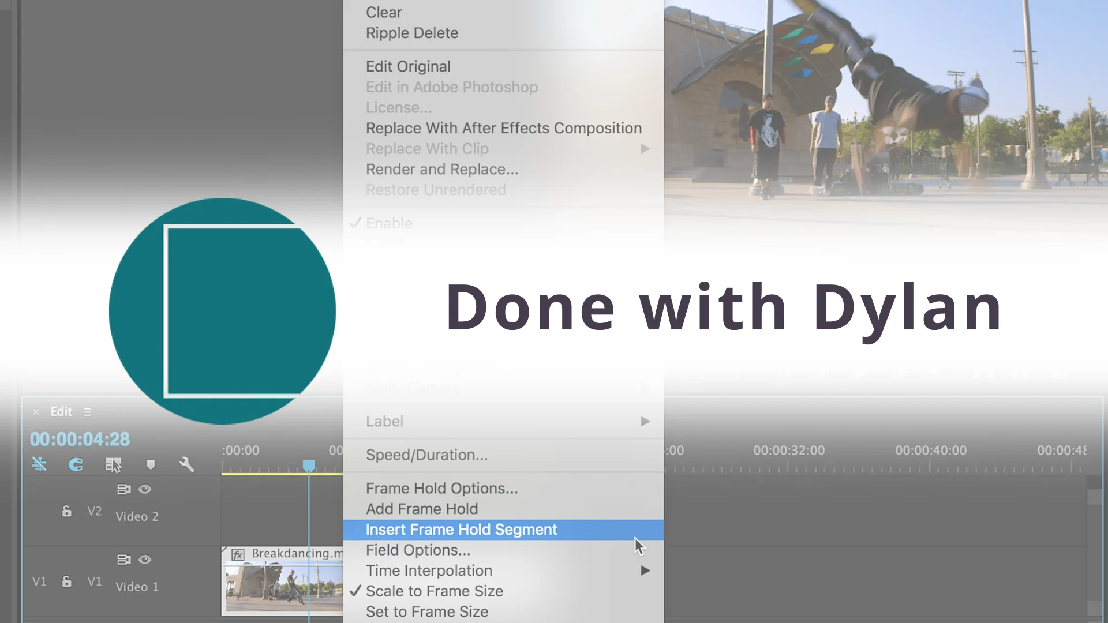This screenshot has width=1108, height=623.
Task: Click the 00:00:04:28 timecode field
Action: pos(80,439)
